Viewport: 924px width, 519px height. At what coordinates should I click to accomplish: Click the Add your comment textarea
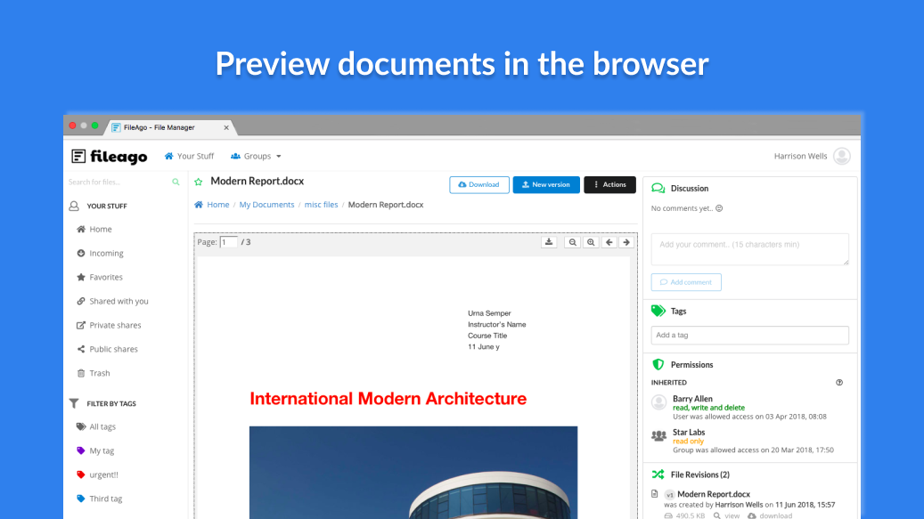(749, 249)
